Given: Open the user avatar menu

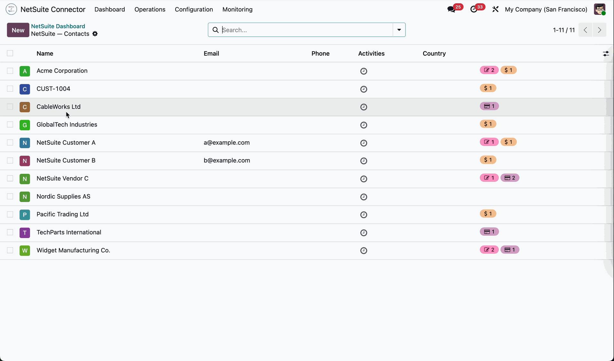Looking at the screenshot, I should 600,9.
